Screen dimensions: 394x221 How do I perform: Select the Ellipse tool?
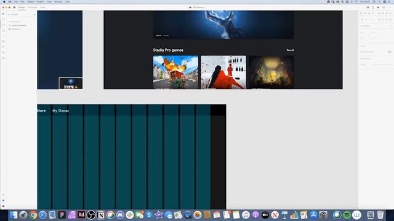click(x=3, y=25)
